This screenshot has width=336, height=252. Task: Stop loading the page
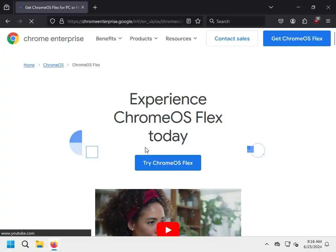[x=31, y=21]
